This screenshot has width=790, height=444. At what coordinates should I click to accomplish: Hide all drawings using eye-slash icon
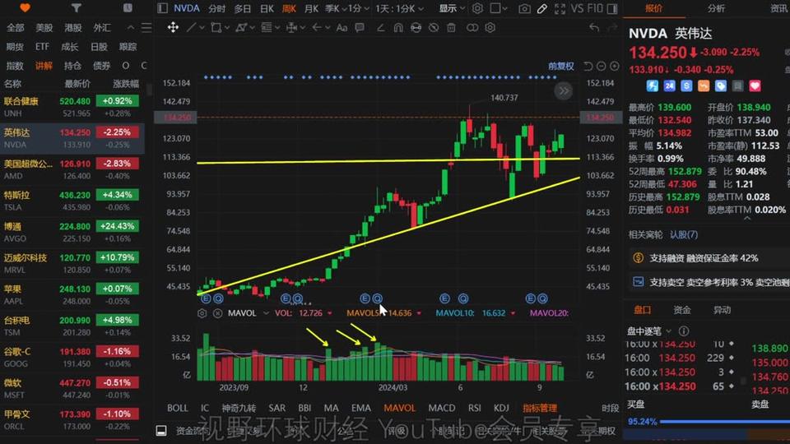pyautogui.click(x=434, y=28)
